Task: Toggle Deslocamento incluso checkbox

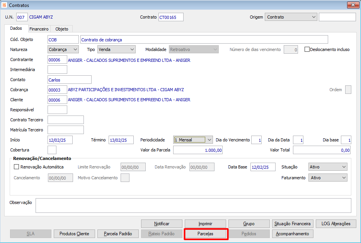Action: click(x=307, y=49)
